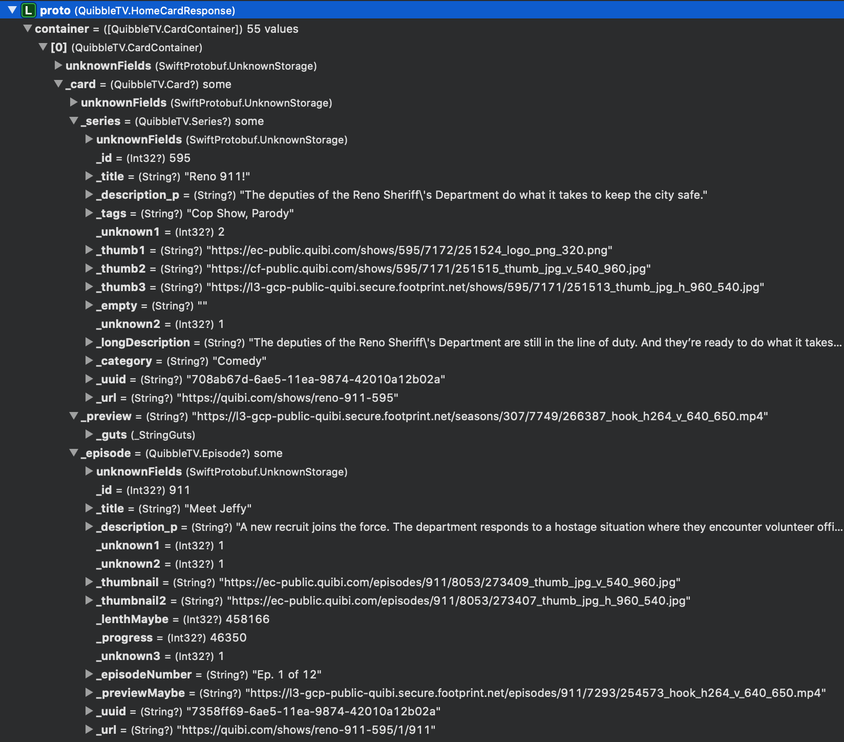This screenshot has width=844, height=742.
Task: Expand the series _uuid row
Action: tap(89, 379)
